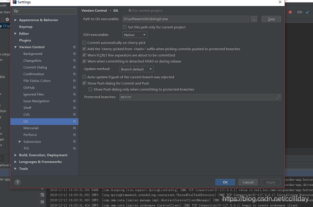This screenshot has height=207, width=313.
Task: Select Keymap in settings tree
Action: click(x=26, y=27)
